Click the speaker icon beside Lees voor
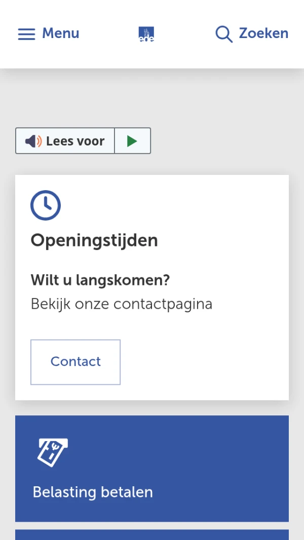This screenshot has height=540, width=304. point(33,141)
